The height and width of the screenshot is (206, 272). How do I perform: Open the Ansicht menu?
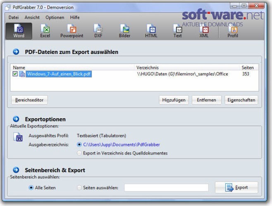(32, 17)
